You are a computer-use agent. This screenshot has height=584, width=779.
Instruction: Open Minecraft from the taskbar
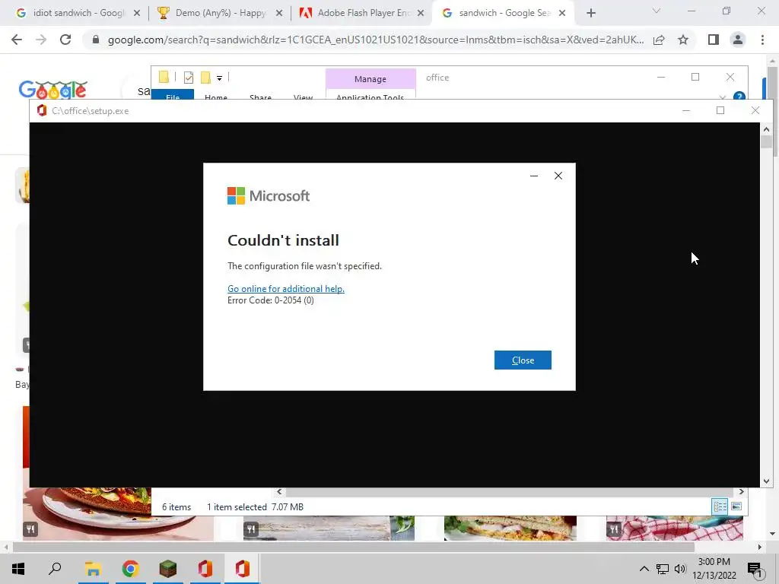tap(167, 569)
